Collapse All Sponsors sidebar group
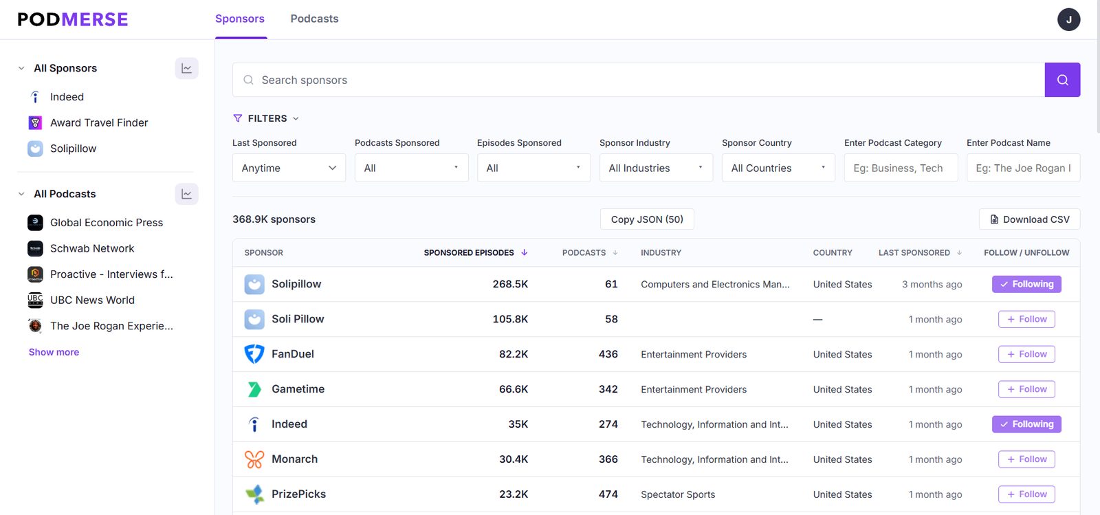Screen dimensions: 1100x515 pyautogui.click(x=21, y=68)
